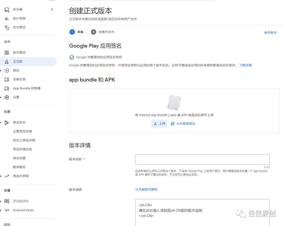Click the publishing overview clock icon
285x226 pixels.
tap(7, 27)
